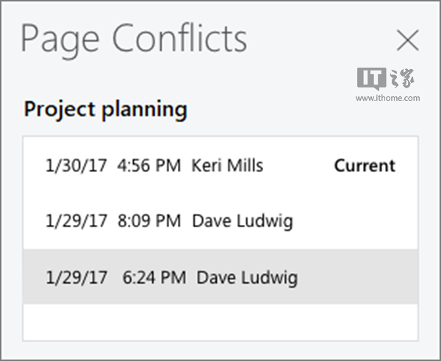Click the Page Conflicts title text
This screenshot has width=441, height=361.
pos(134,39)
